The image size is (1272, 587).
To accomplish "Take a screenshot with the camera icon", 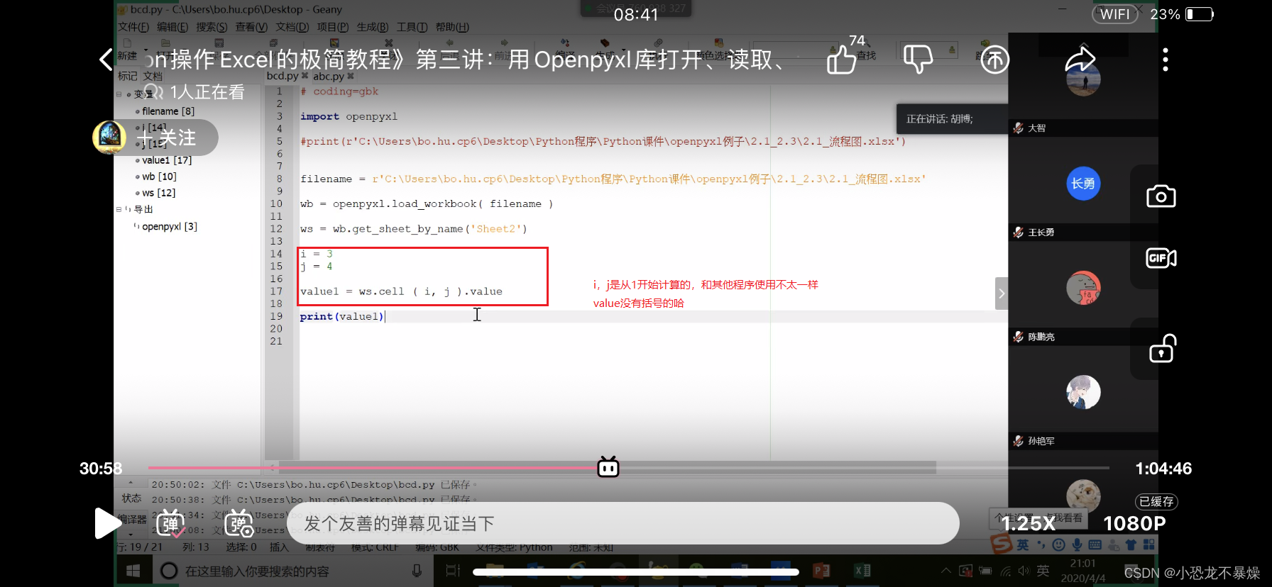I will click(x=1161, y=196).
